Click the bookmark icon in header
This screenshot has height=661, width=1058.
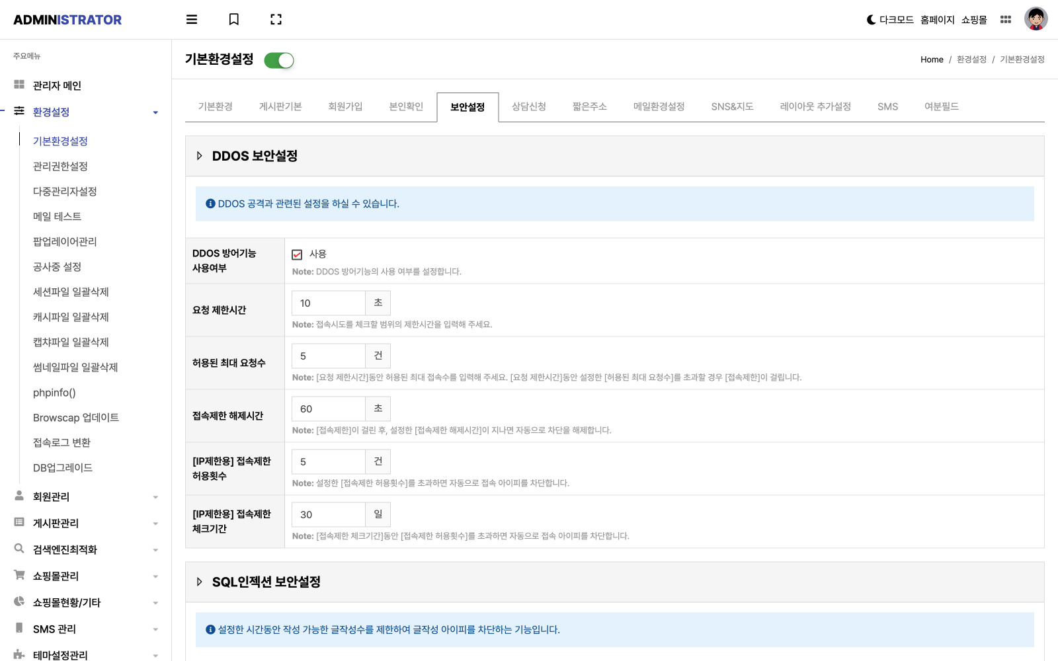pyautogui.click(x=233, y=20)
